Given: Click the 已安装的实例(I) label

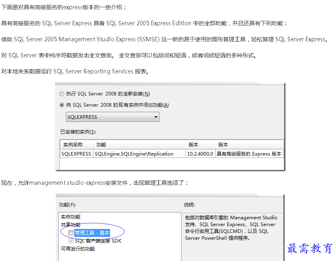Looking at the screenshot, I should (x=78, y=132).
